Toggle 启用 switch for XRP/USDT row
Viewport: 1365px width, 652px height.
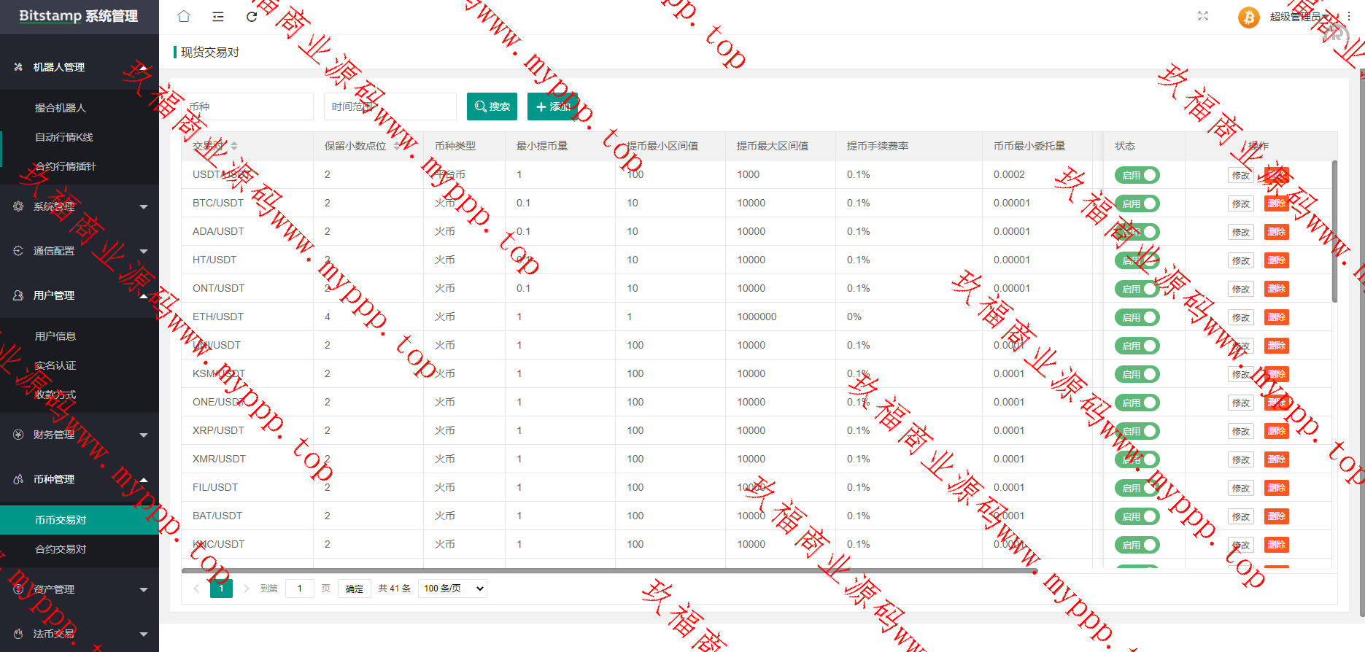click(1137, 431)
